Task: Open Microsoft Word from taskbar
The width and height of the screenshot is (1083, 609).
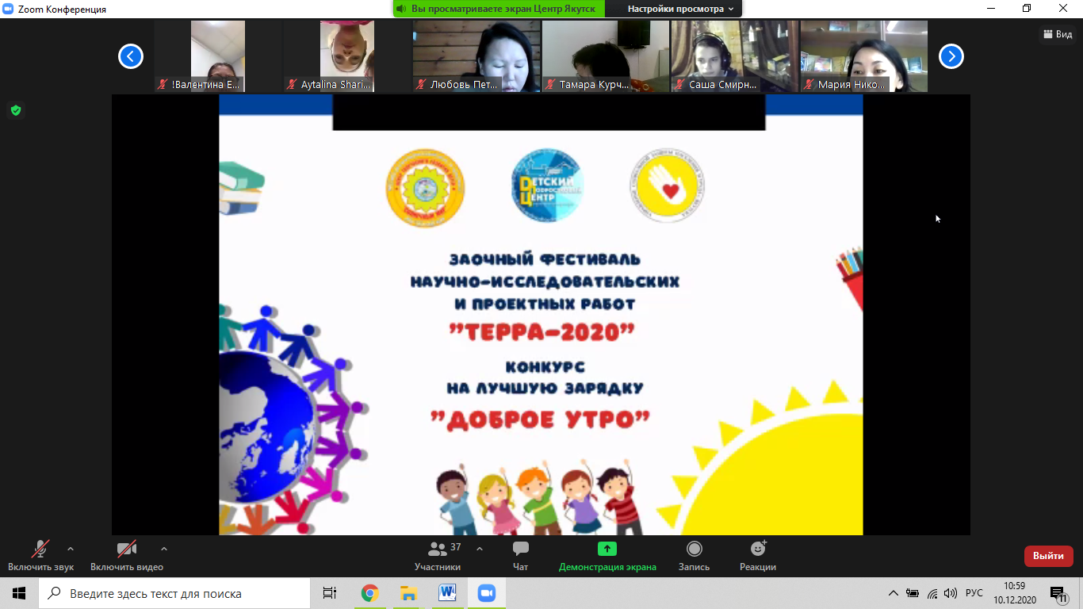Action: click(447, 593)
